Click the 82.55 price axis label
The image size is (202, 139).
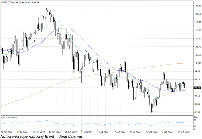197,112
